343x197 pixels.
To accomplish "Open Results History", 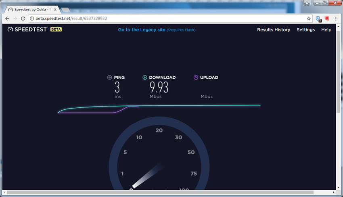I will (x=274, y=29).
